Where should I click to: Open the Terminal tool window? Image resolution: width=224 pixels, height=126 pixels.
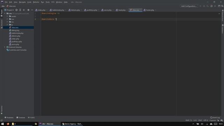click(21, 118)
